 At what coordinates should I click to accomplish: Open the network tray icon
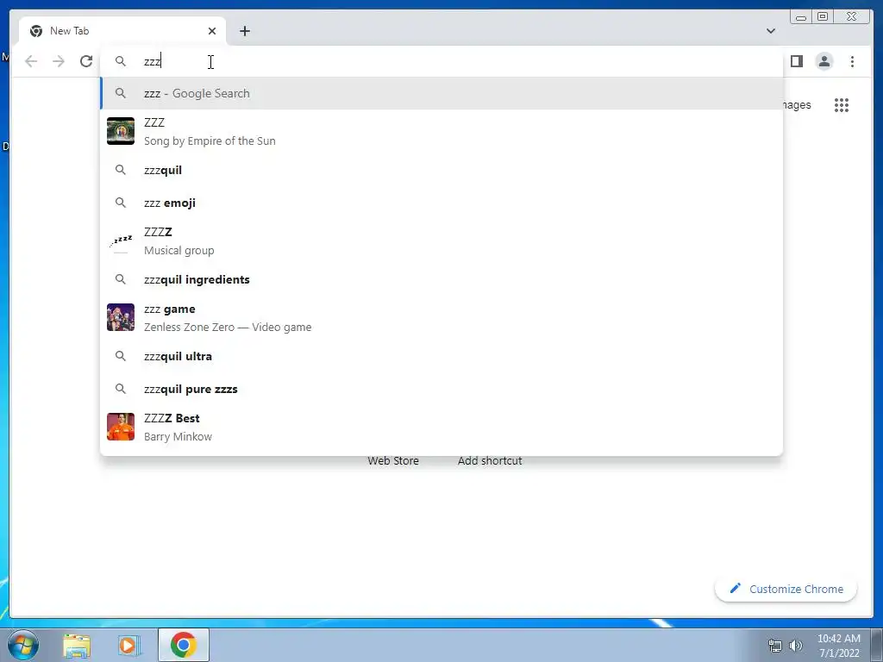[x=775, y=646]
